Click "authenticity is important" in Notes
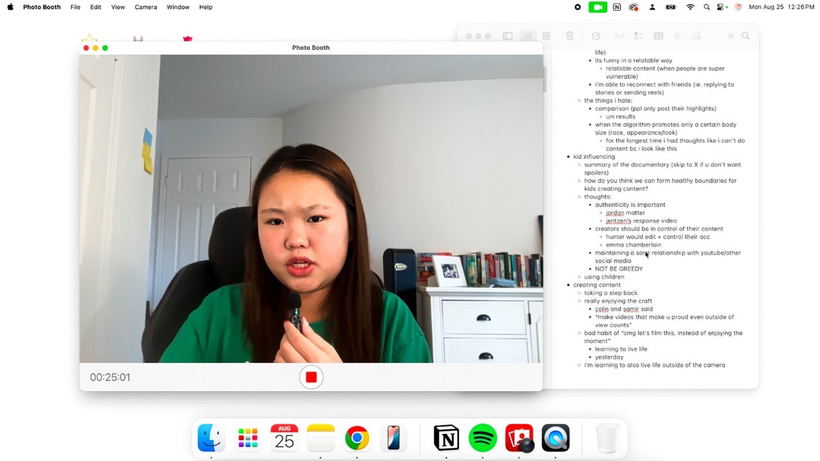Viewport: 820px width, 461px height. (630, 205)
